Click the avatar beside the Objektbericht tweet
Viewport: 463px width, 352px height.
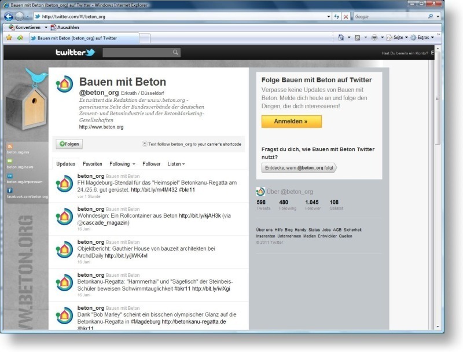pos(64,250)
